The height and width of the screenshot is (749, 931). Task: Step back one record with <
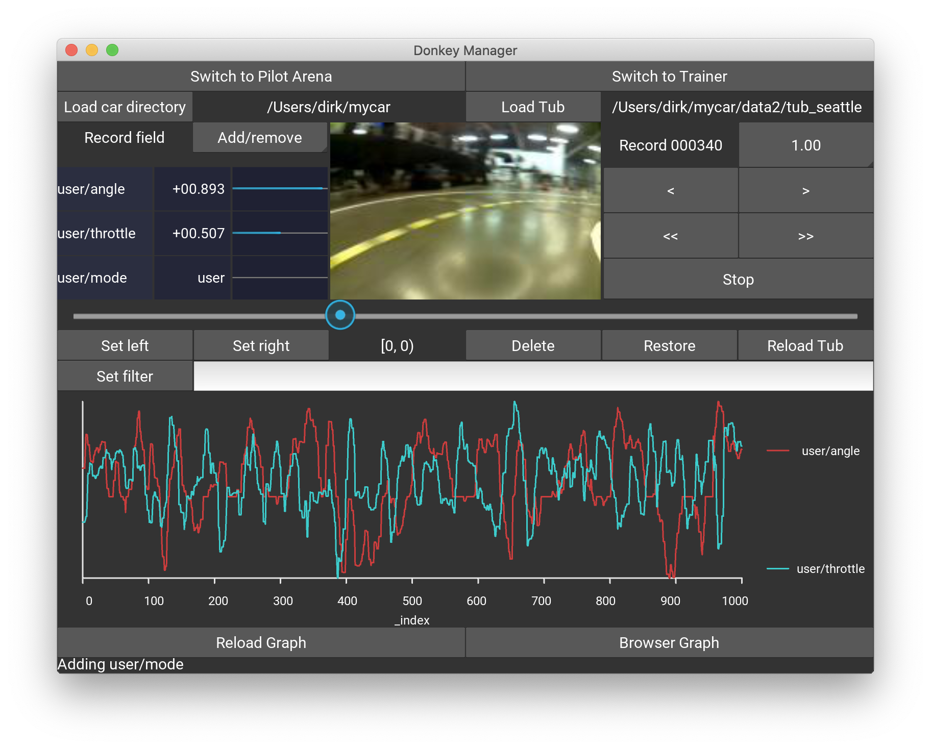(x=670, y=190)
